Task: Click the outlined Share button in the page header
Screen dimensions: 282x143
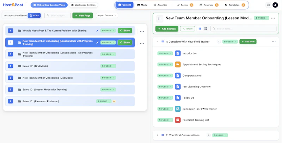Action: (188, 29)
